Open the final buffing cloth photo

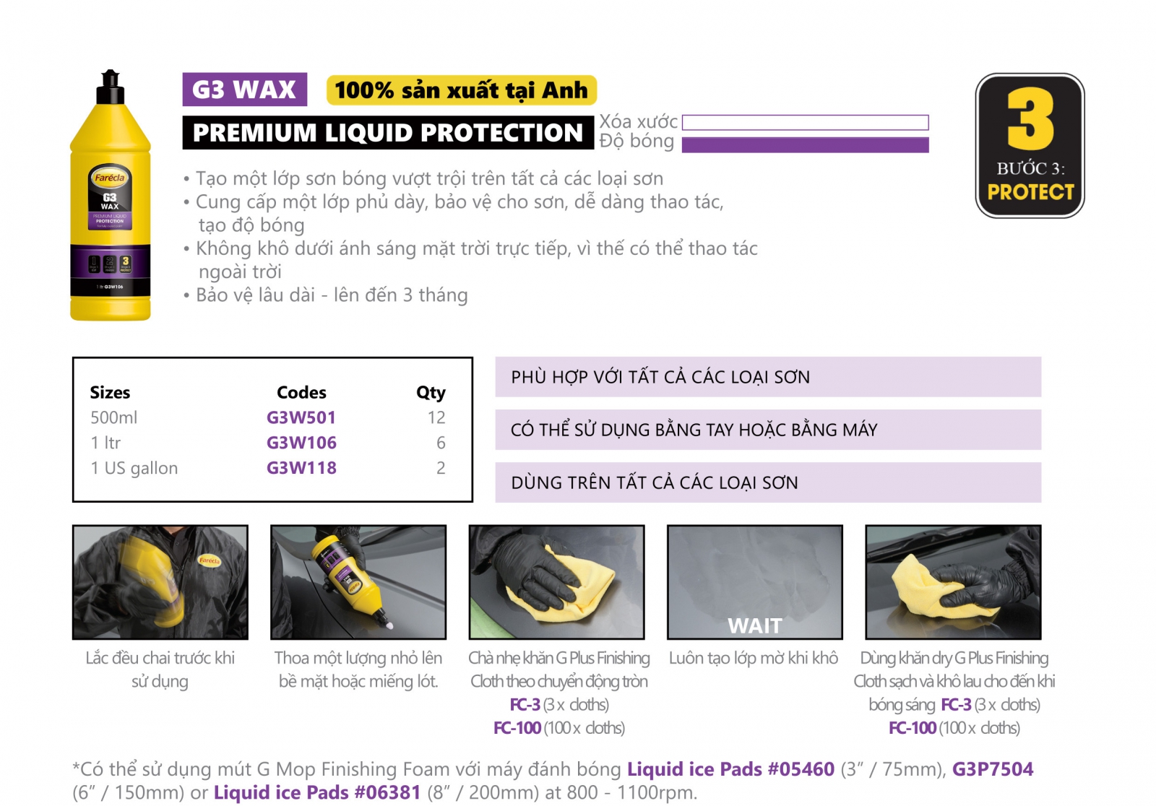coord(953,582)
